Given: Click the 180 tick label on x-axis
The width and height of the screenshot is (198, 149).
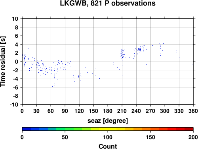Looking at the screenshot, I should [x=108, y=111].
